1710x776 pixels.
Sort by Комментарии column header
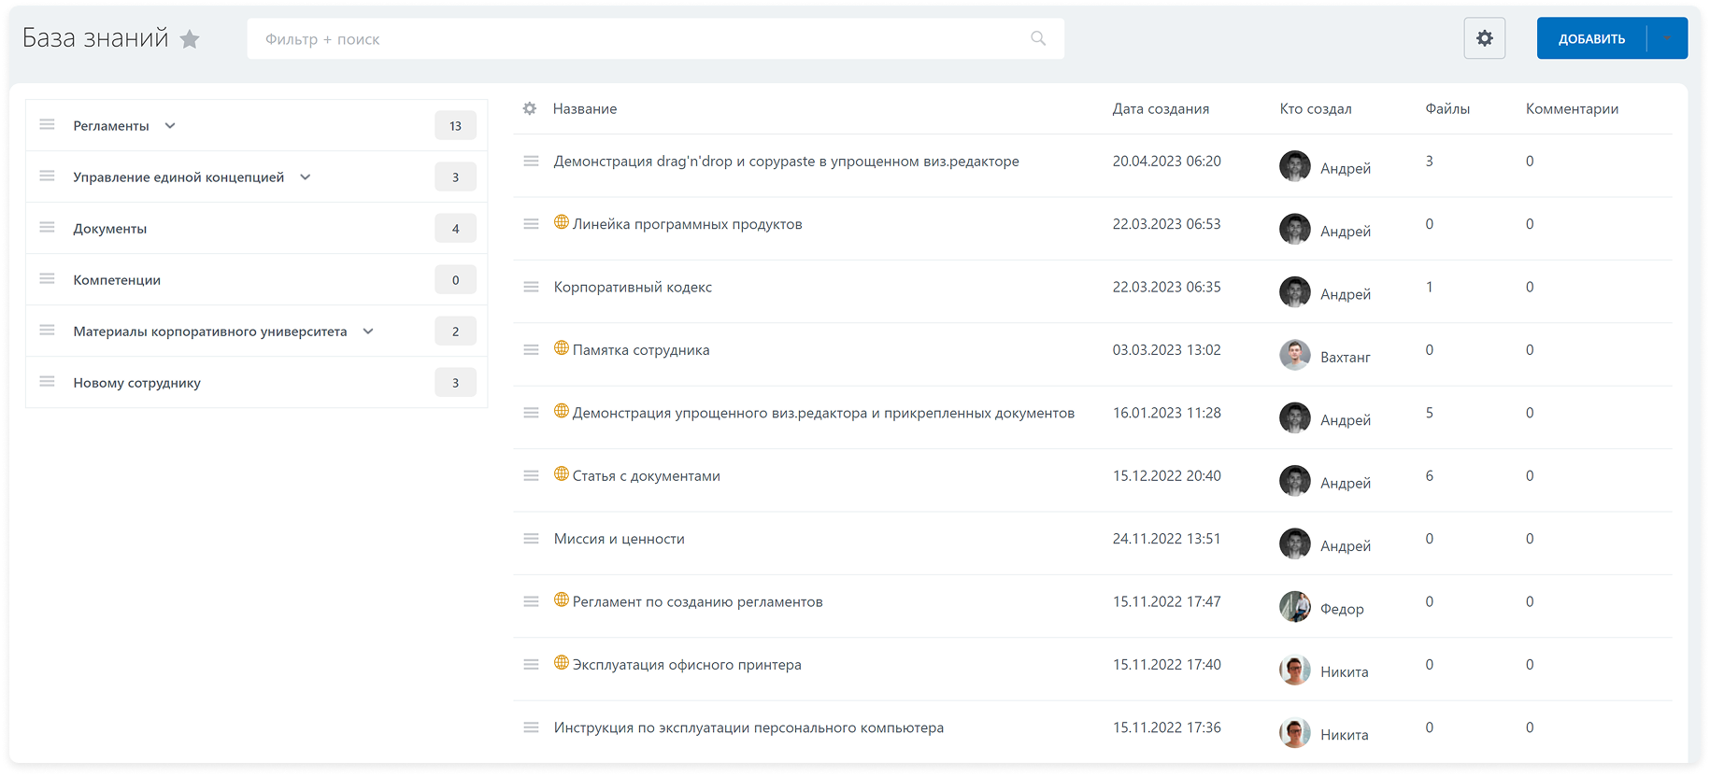[x=1572, y=108]
